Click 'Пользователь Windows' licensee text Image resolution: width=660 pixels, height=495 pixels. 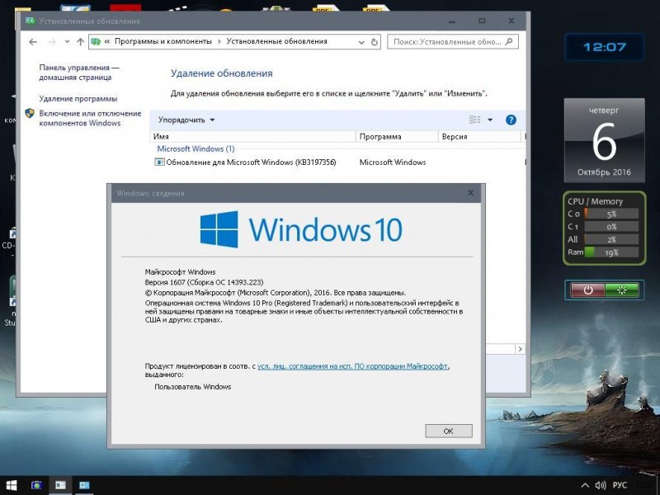[193, 387]
